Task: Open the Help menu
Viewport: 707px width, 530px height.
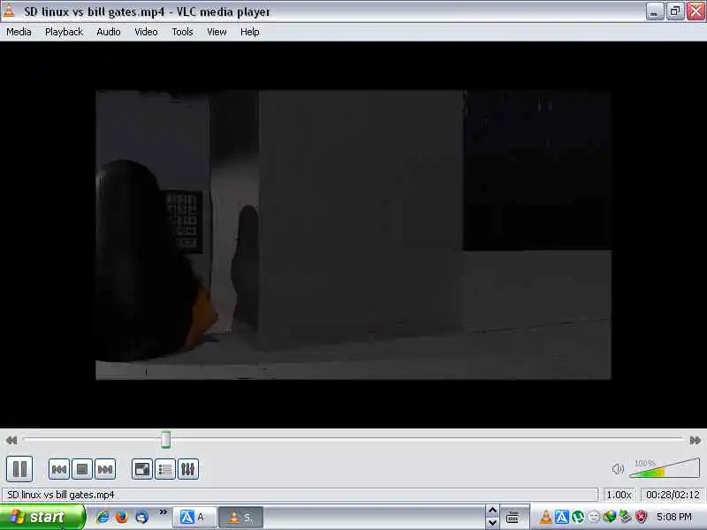Action: pos(250,32)
